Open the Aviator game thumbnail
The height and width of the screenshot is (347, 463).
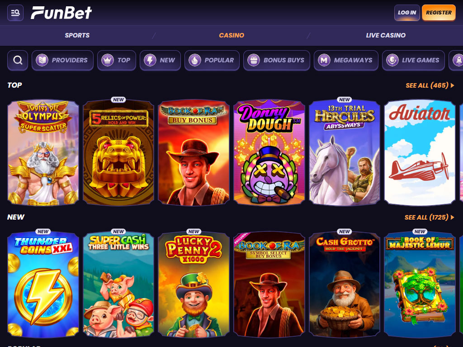click(x=420, y=152)
